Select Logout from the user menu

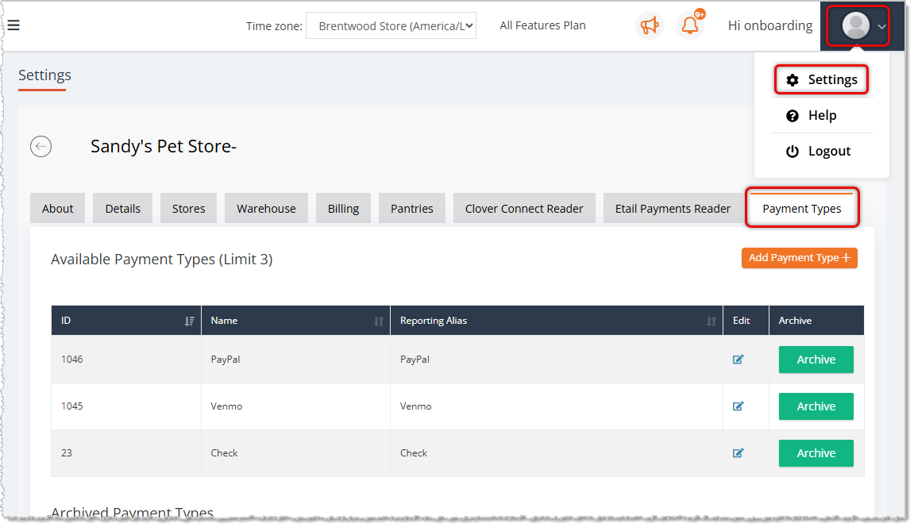(x=821, y=152)
